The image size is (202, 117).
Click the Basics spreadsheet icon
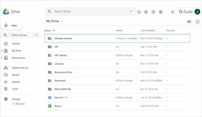50,106
